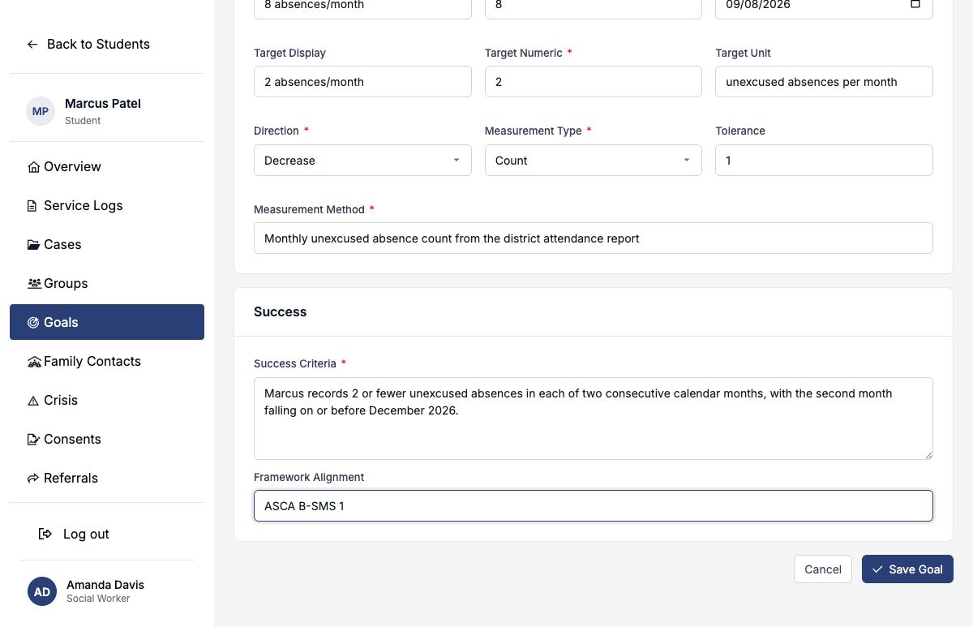The image size is (973, 627).
Task: Go back to Students list
Action: pyautogui.click(x=88, y=44)
